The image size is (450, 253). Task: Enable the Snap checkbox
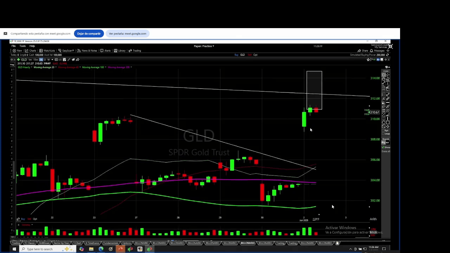[384, 134]
